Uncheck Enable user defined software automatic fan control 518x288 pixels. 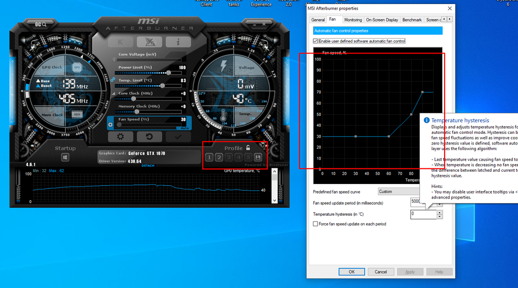[315, 41]
